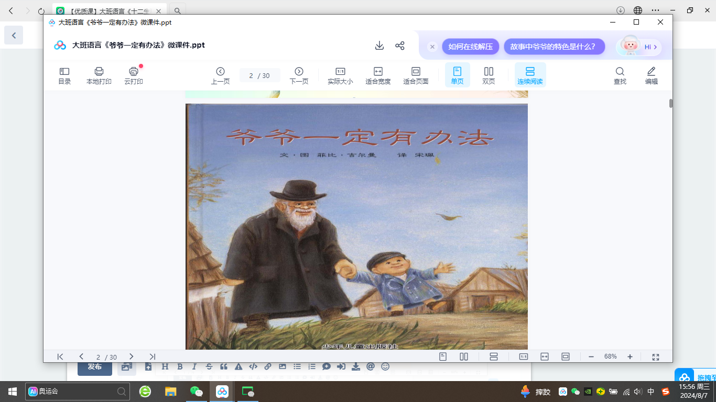Switch to single page in bottom bar
Image resolution: width=716 pixels, height=402 pixels.
[x=443, y=356]
